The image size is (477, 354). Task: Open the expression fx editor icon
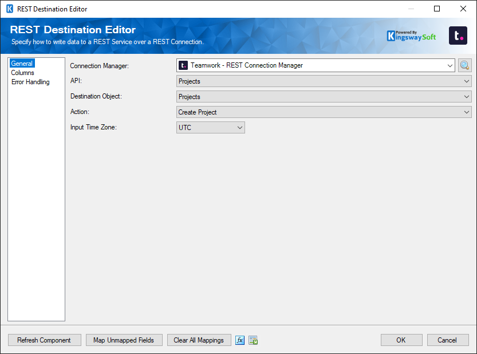pyautogui.click(x=240, y=340)
